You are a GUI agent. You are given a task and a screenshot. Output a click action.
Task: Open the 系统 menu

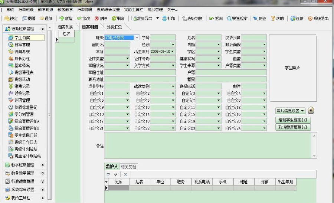[10, 10]
